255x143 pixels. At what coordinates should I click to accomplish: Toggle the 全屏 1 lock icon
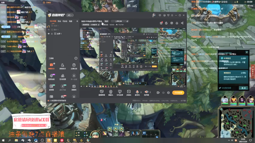pyautogui.click(x=52, y=34)
